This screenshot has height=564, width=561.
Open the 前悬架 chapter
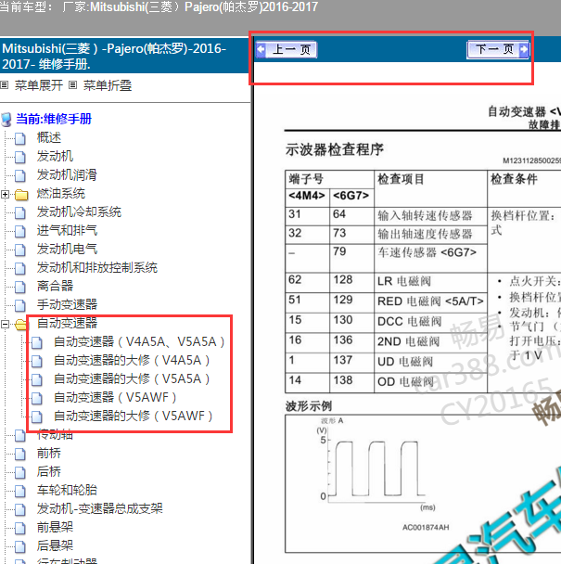tap(55, 527)
